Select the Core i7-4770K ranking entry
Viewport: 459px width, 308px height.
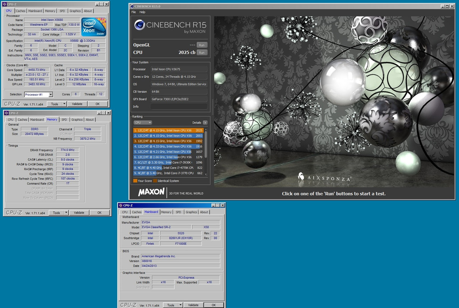(168, 168)
